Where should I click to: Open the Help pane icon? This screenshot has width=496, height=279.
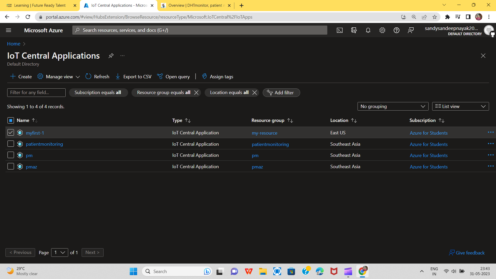click(x=397, y=30)
